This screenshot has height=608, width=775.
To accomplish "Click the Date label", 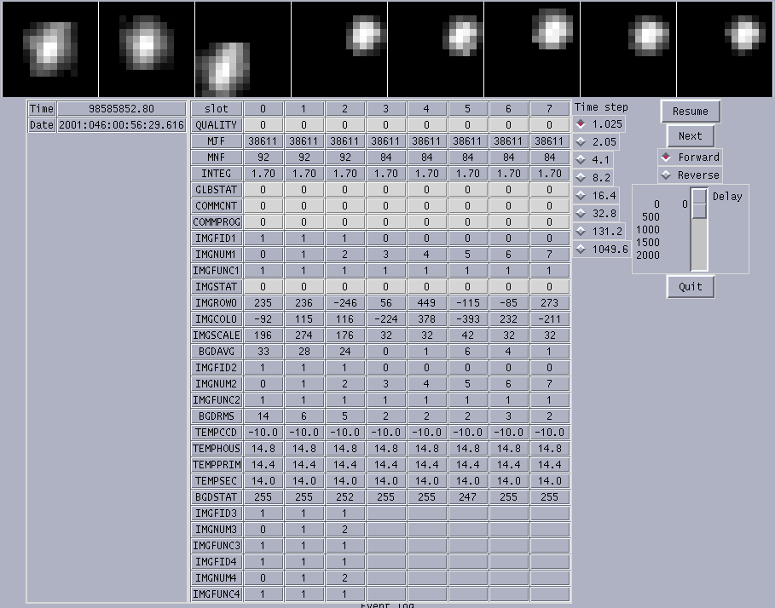I will coord(42,125).
